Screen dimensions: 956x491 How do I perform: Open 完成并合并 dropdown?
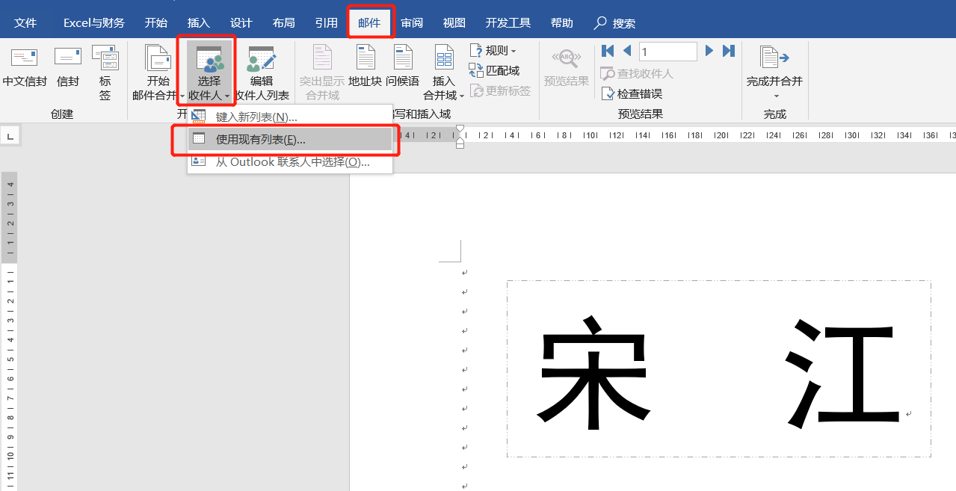pos(774,73)
